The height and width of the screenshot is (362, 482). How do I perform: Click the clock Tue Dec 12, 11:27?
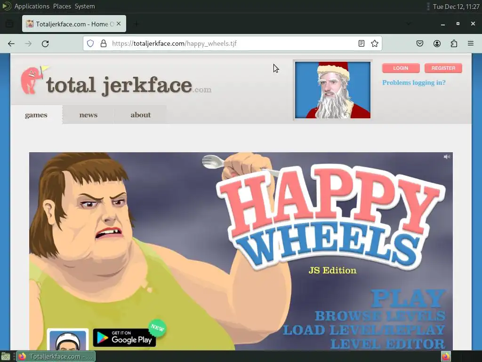coord(456,7)
